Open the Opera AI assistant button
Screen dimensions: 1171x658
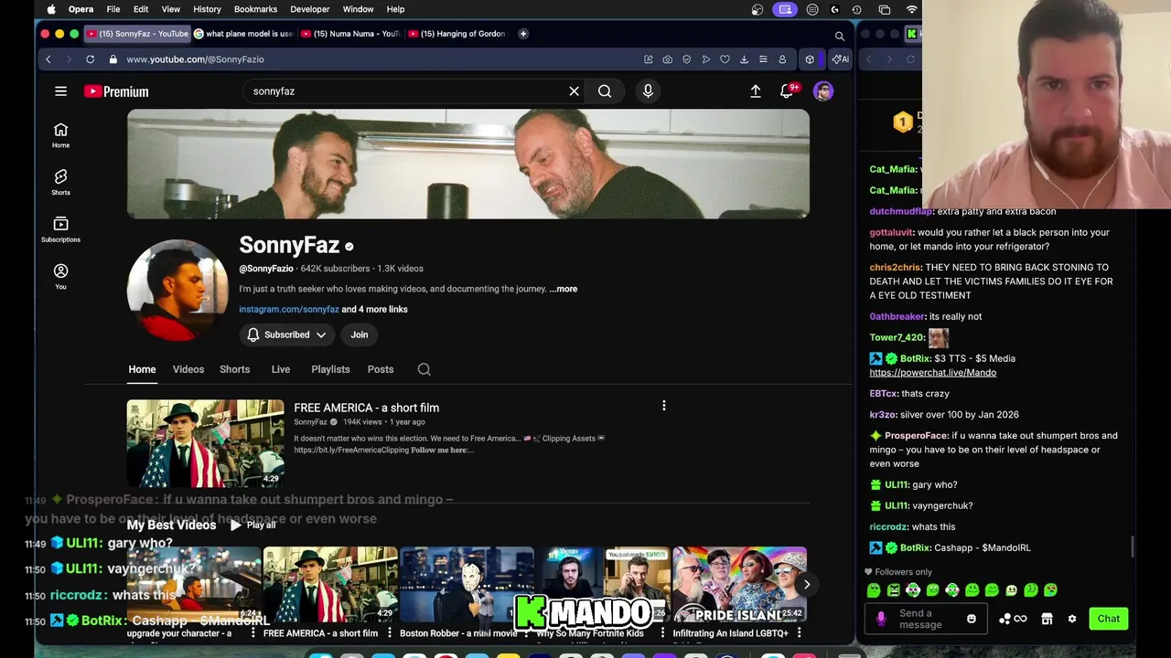coord(840,59)
